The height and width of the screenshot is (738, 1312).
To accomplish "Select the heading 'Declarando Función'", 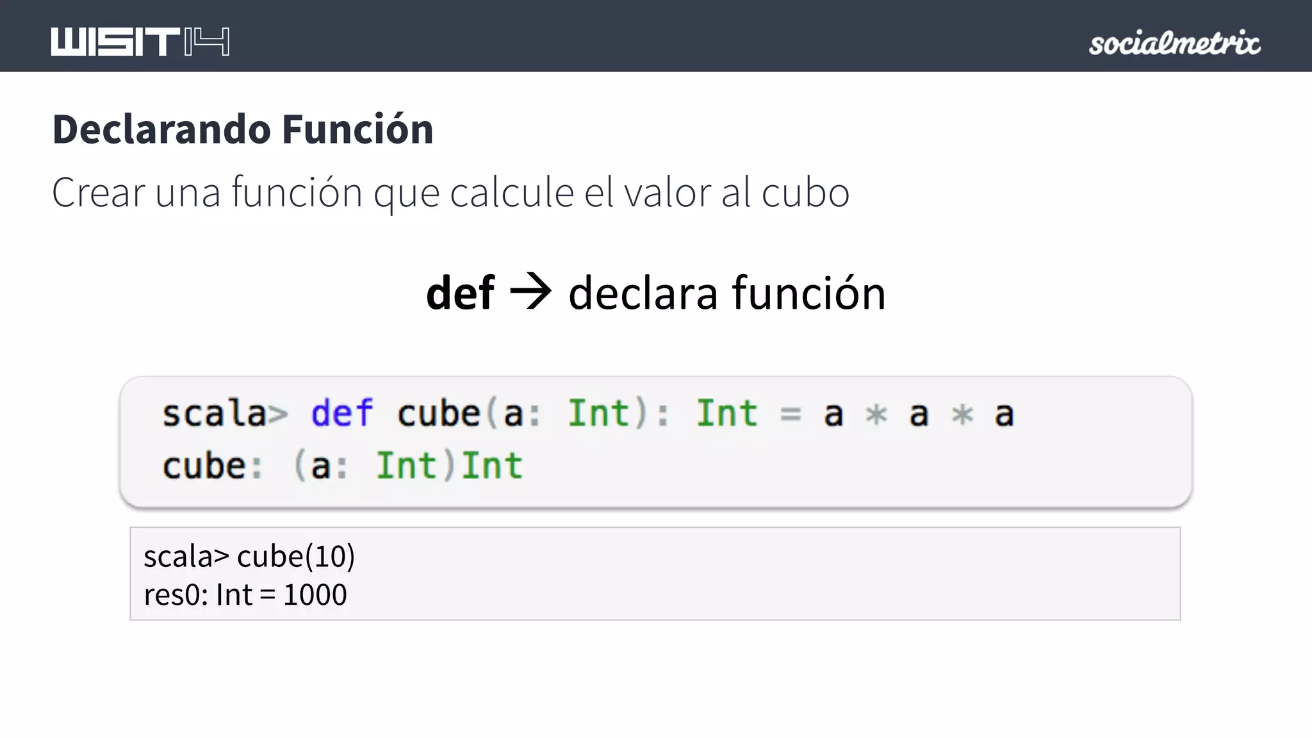I will tap(243, 129).
